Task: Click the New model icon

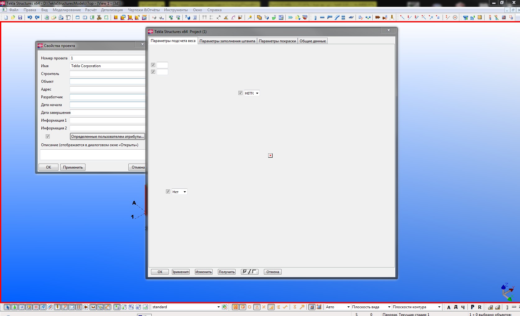Action: click(x=6, y=17)
